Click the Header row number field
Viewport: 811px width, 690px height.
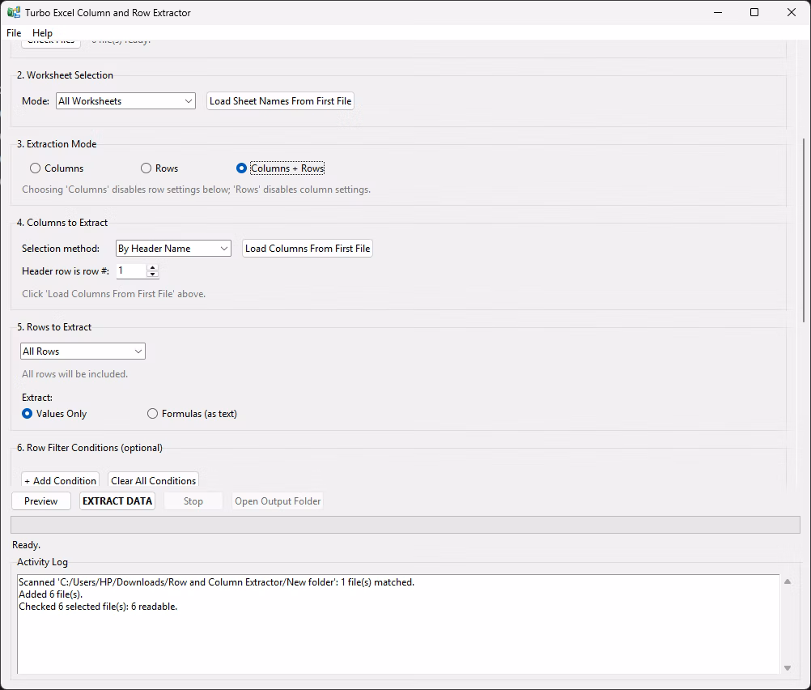click(x=131, y=270)
